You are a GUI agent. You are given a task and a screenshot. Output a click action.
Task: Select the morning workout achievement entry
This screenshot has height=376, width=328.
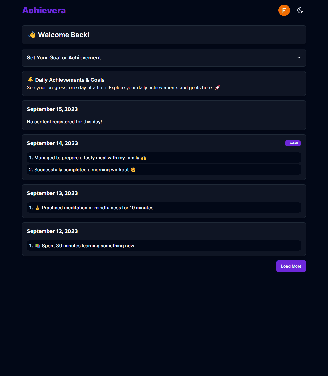[x=164, y=170]
